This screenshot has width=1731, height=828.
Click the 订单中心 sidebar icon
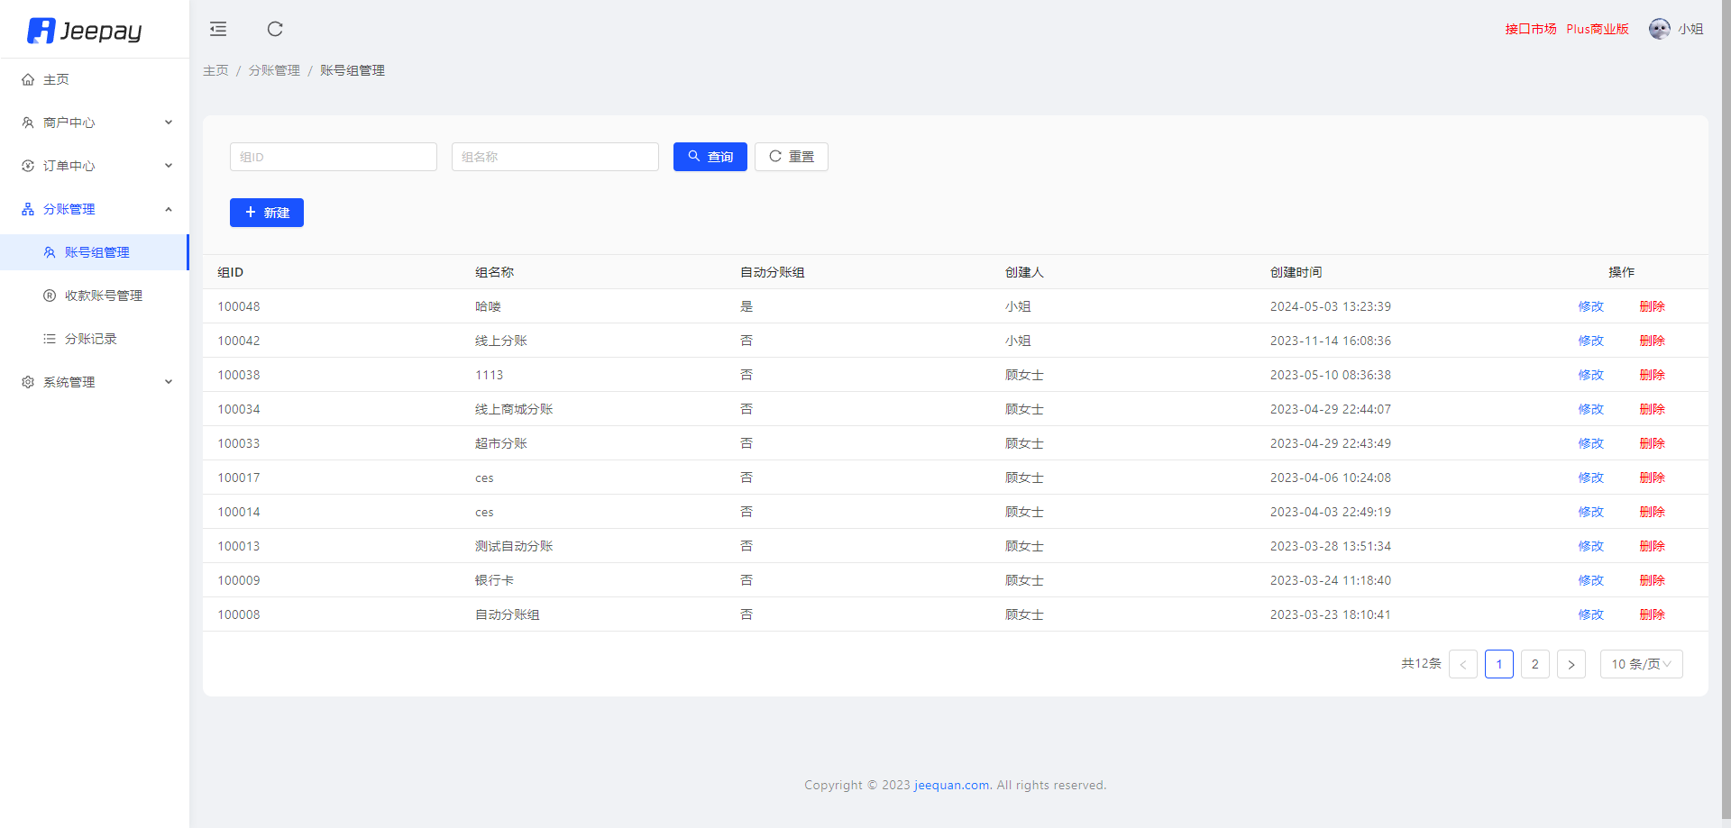click(x=28, y=166)
